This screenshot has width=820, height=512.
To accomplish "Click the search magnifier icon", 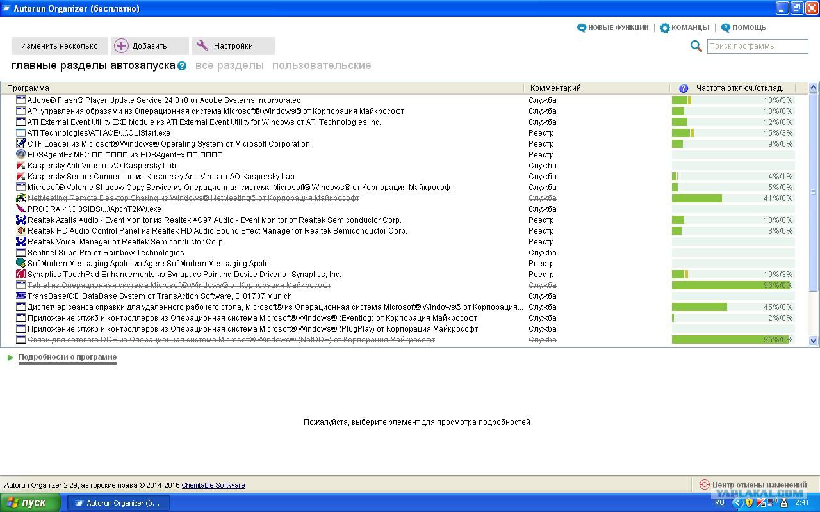I will click(696, 46).
